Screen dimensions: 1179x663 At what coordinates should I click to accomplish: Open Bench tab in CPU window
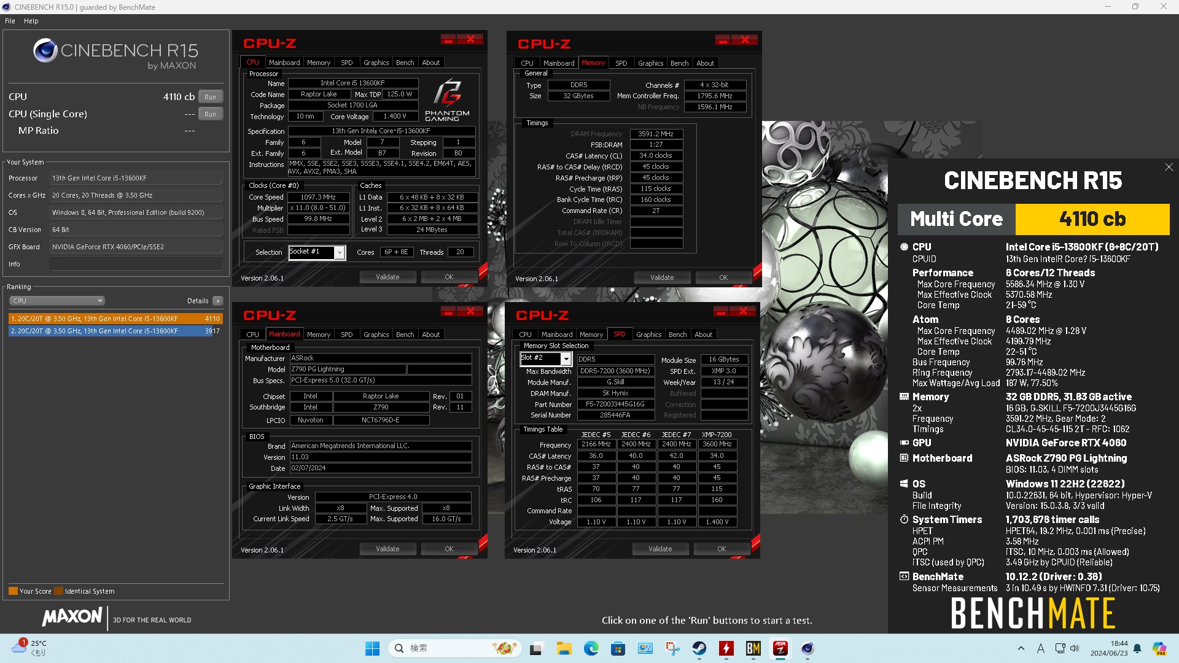click(405, 63)
